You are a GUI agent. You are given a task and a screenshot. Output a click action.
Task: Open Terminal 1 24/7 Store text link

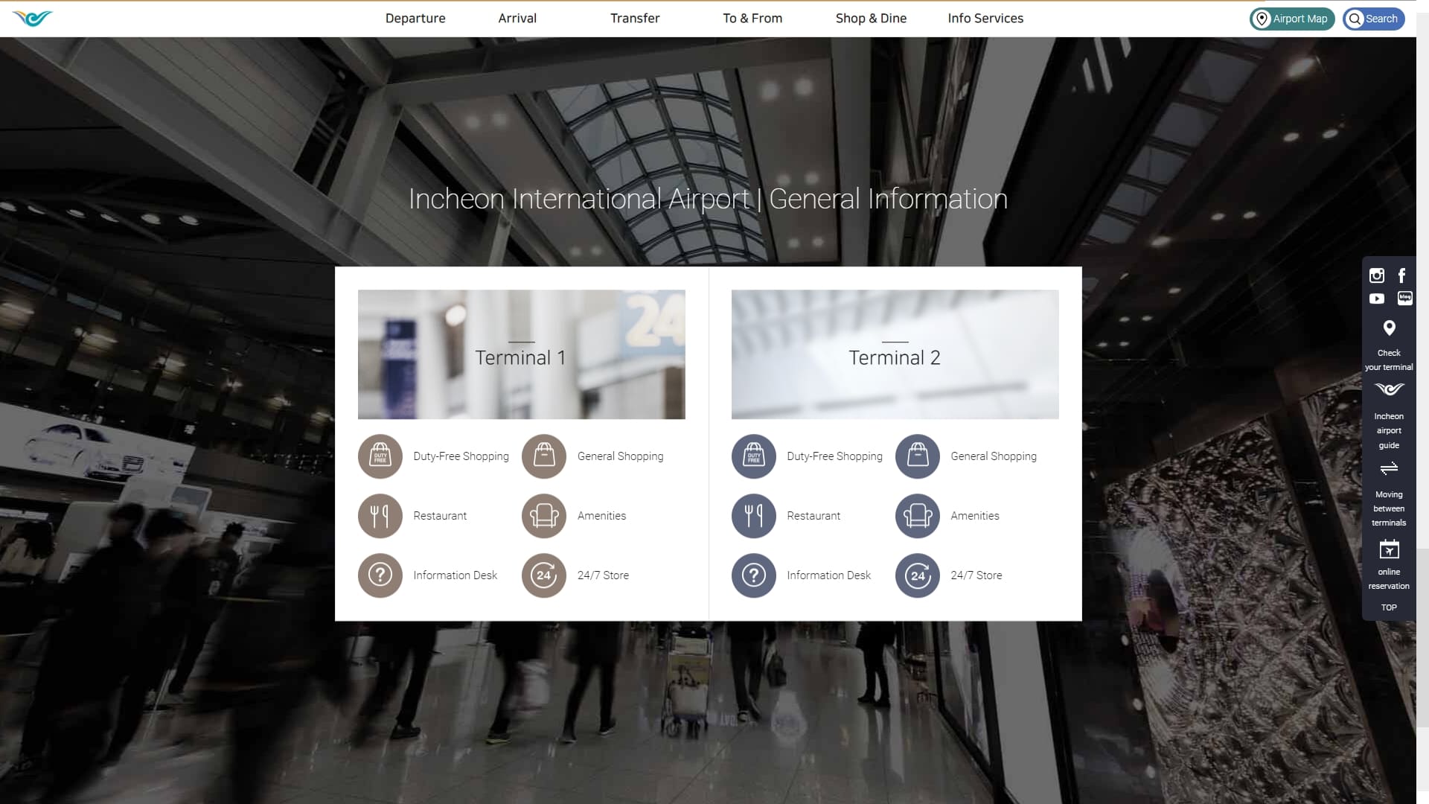[x=603, y=575]
